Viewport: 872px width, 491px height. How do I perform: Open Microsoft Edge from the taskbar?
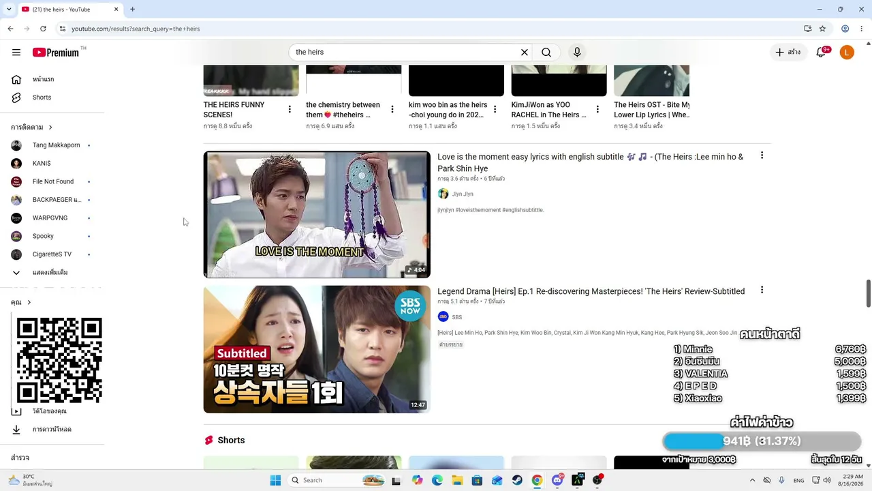tap(437, 480)
